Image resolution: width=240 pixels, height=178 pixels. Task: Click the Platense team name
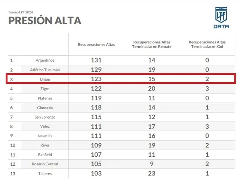[x=45, y=98]
